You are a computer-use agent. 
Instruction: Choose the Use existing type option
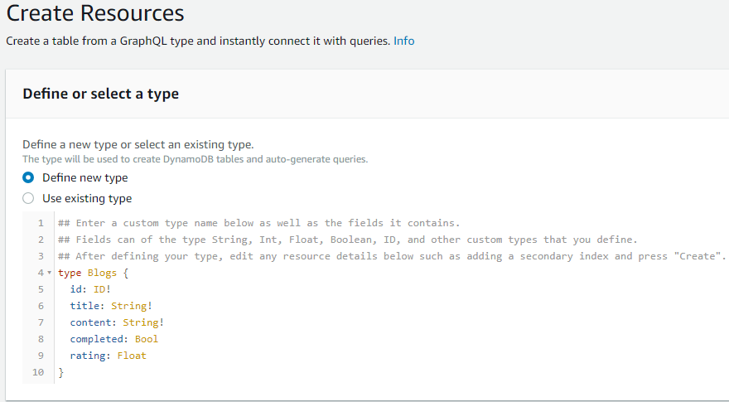(28, 198)
